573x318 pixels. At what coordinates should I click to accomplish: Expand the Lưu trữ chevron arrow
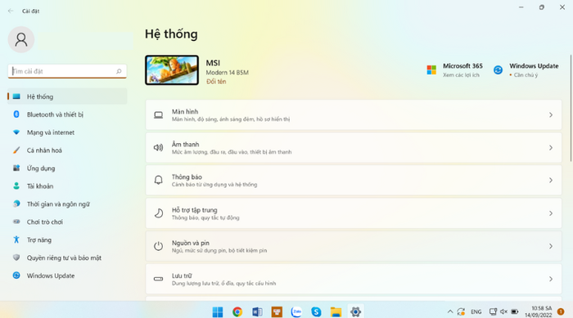click(x=551, y=279)
